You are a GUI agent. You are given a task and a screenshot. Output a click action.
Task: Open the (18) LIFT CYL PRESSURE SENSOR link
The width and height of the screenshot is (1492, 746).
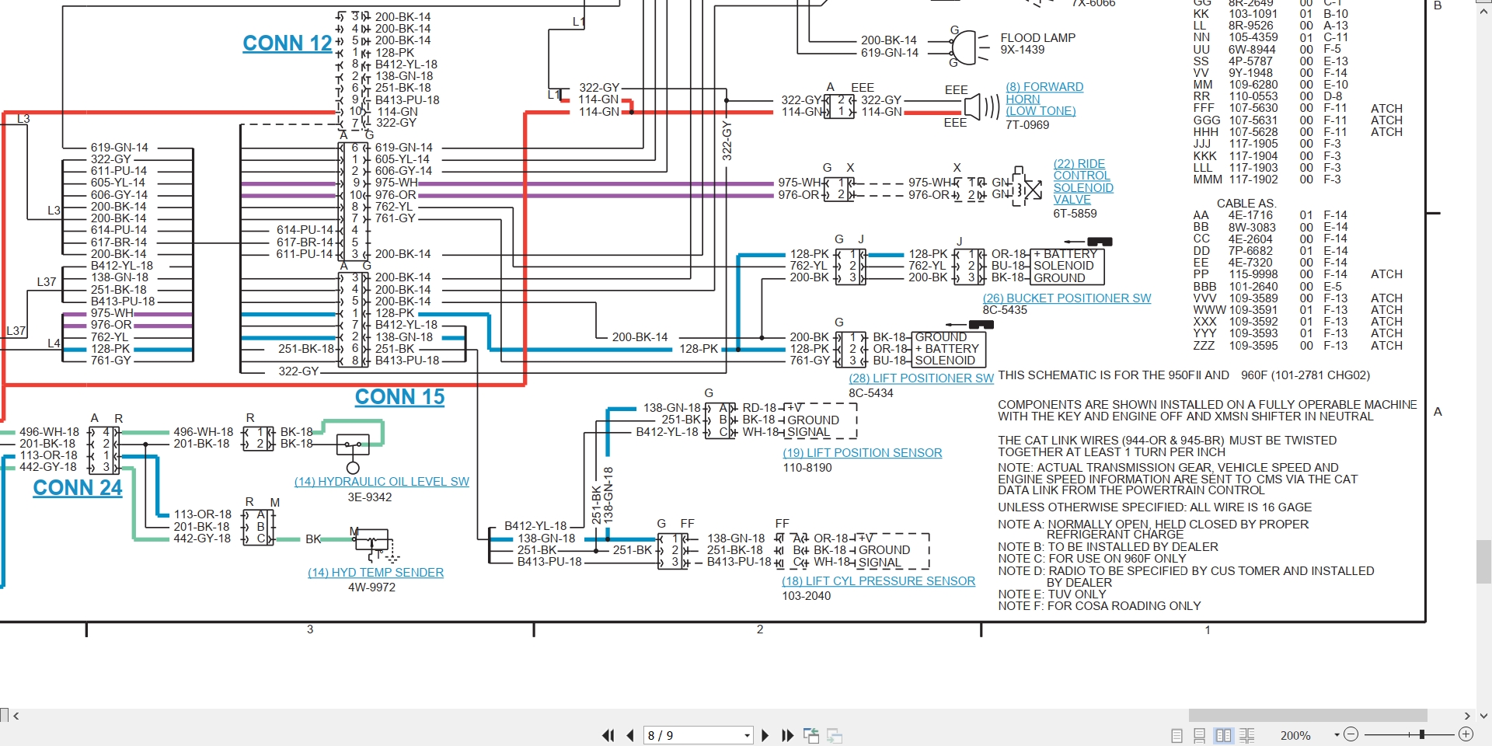[x=878, y=581]
